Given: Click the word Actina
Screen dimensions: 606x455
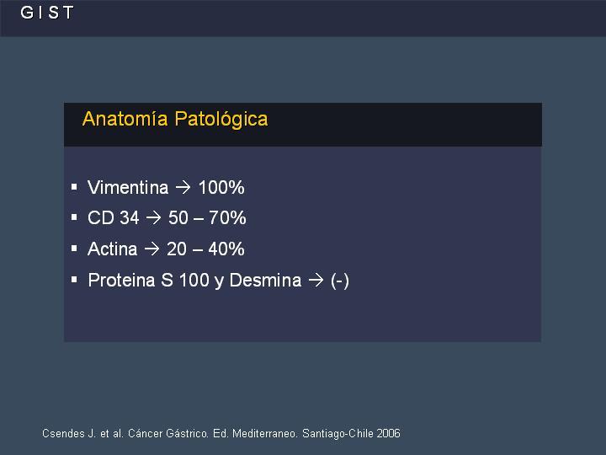Looking at the screenshot, I should click(x=113, y=249).
